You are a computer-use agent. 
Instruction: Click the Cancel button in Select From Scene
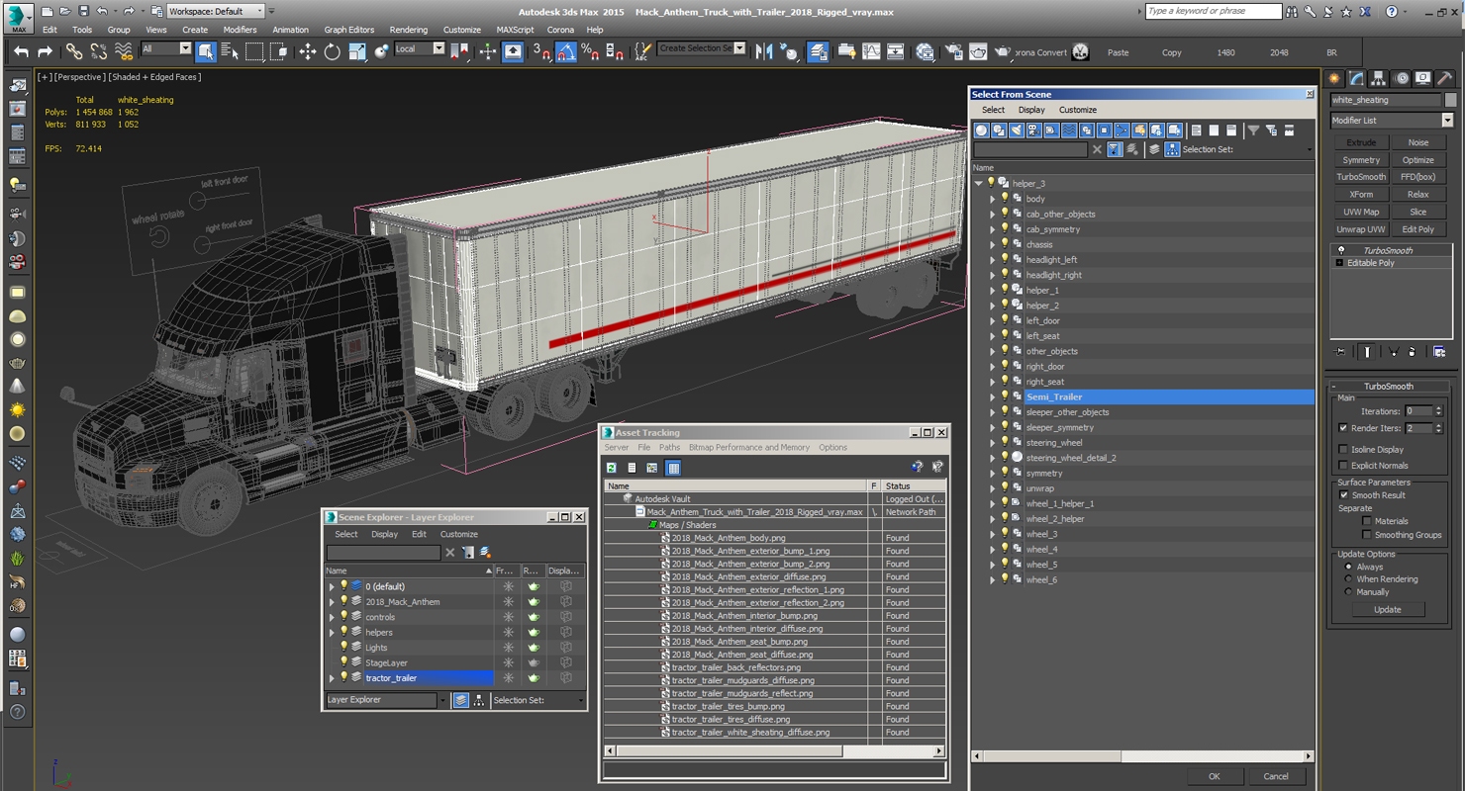[1276, 776]
